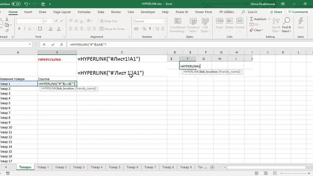Select column C header
This screenshot has height=176, width=313.
tap(122, 52)
